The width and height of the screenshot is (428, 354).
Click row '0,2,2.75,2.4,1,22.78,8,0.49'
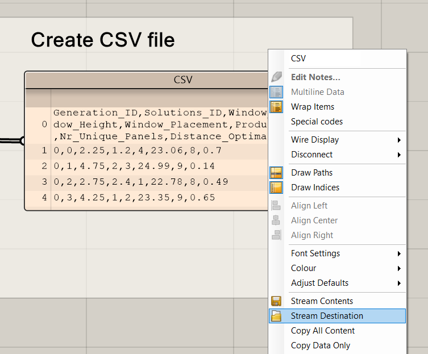pos(141,181)
